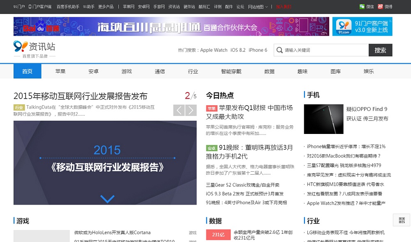This screenshot has width=411, height=242.
Task: Expand the 网站地图 dropdown
Action: (258, 7)
